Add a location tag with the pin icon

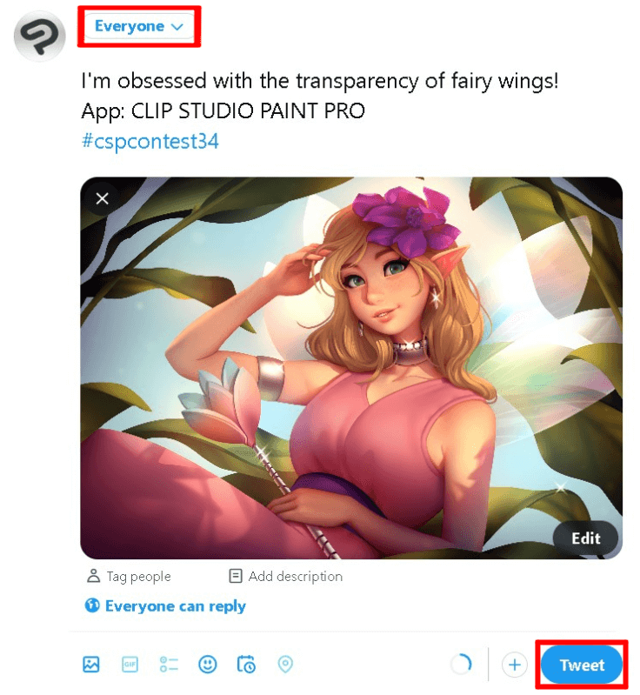point(285,665)
